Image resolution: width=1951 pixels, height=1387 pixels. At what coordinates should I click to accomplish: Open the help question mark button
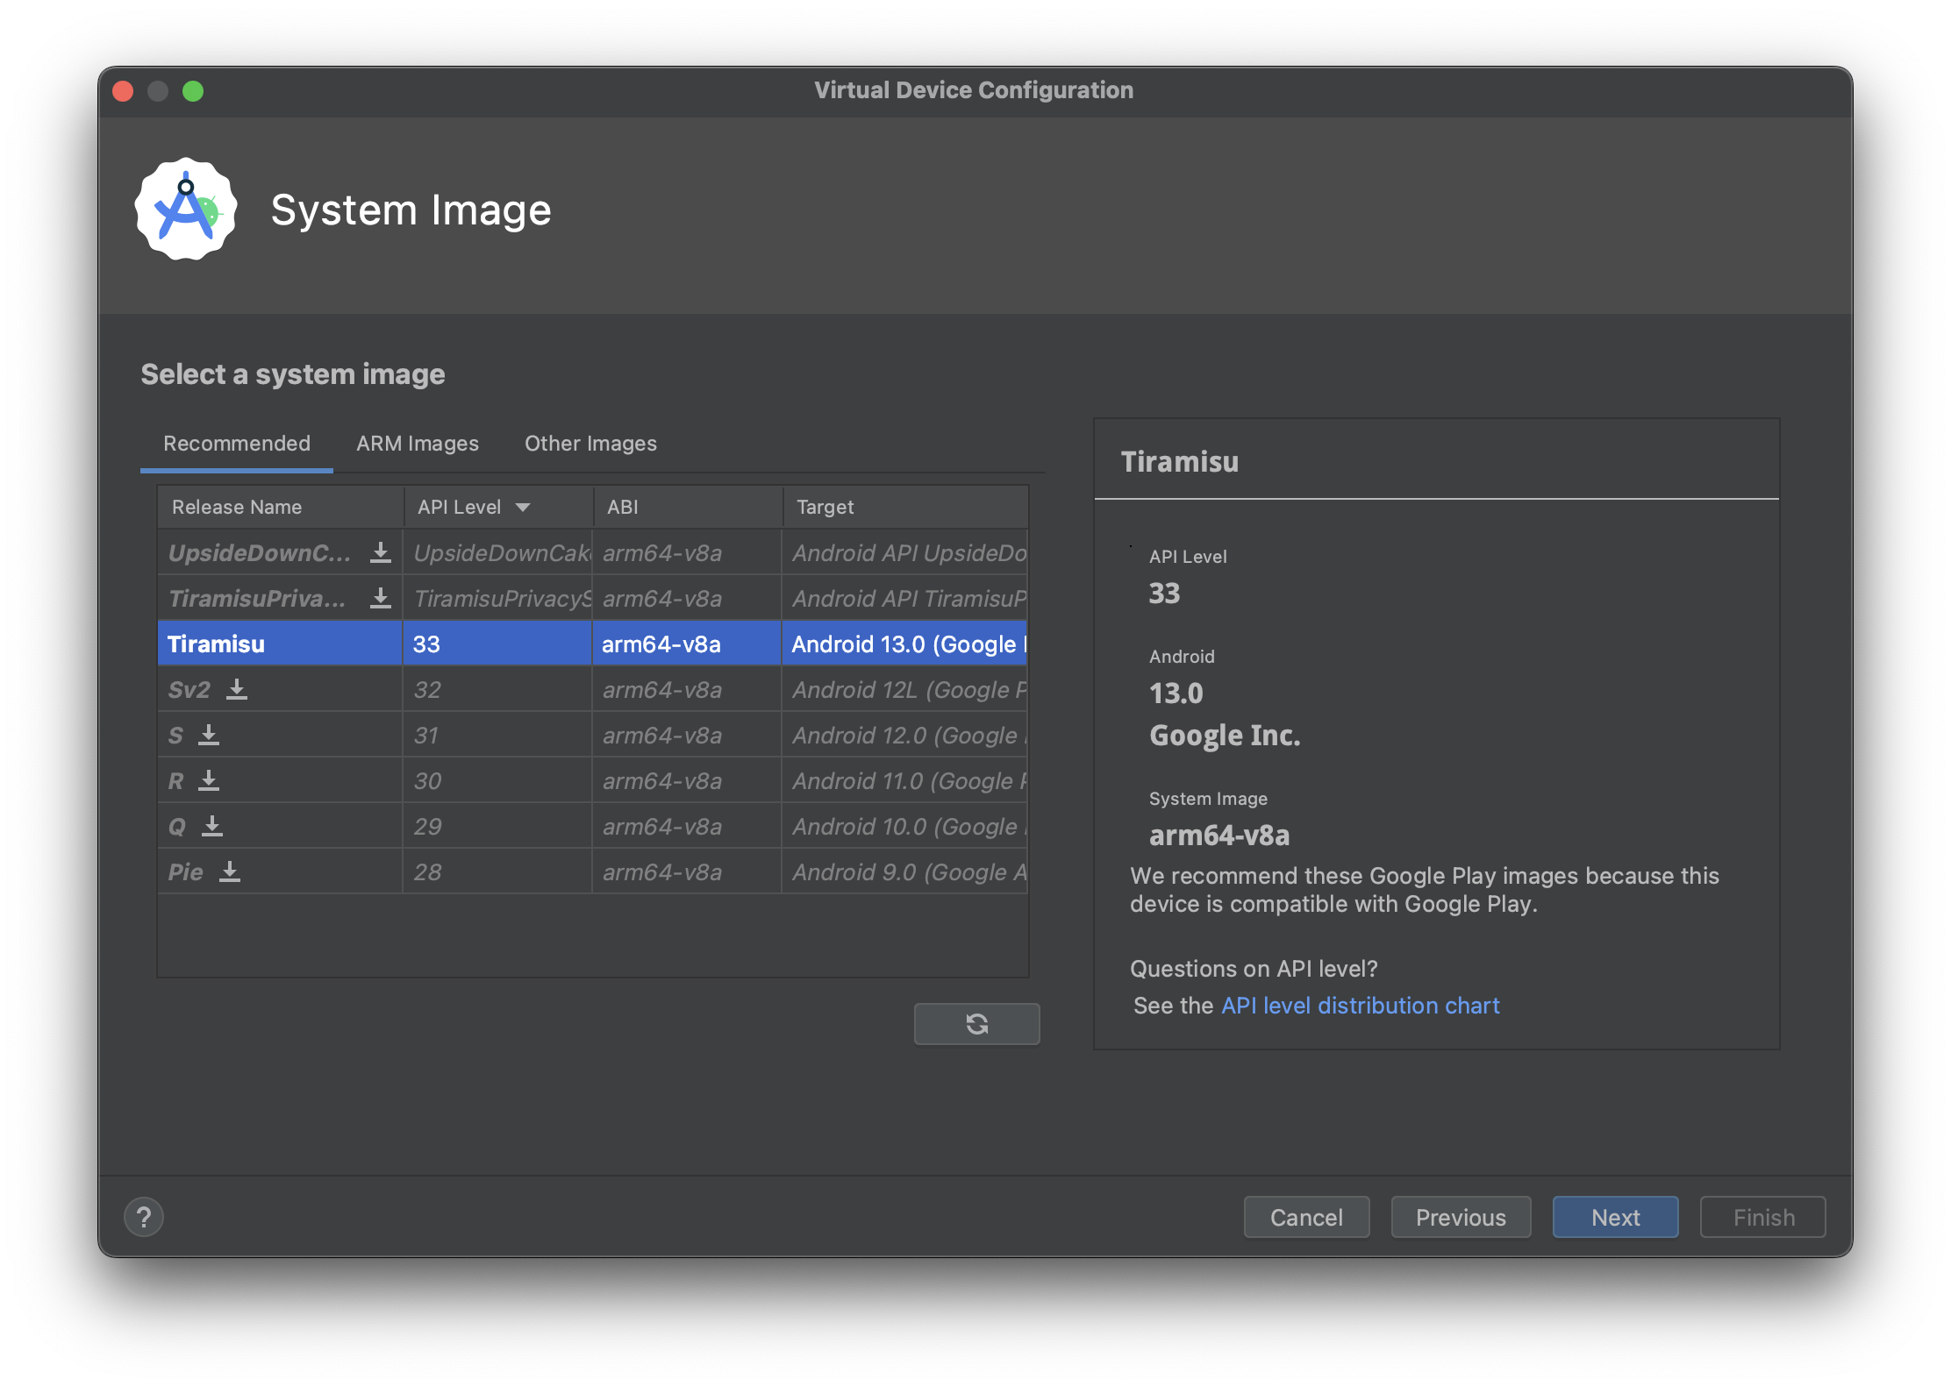point(144,1217)
